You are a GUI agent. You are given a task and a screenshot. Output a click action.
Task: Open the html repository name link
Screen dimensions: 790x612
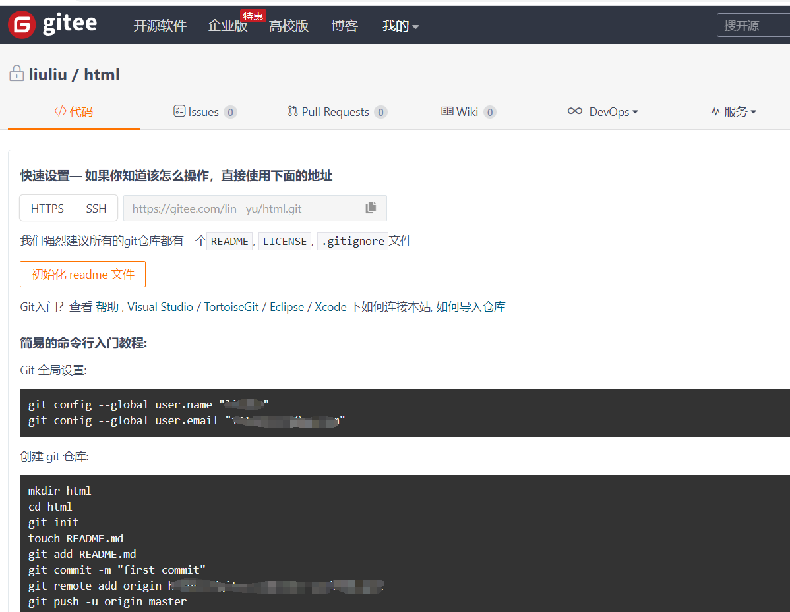click(x=102, y=74)
